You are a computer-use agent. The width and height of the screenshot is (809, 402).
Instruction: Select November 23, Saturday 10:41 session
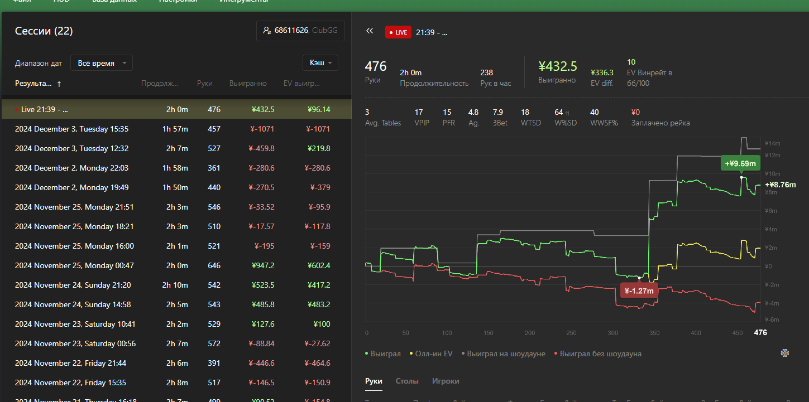point(176,324)
